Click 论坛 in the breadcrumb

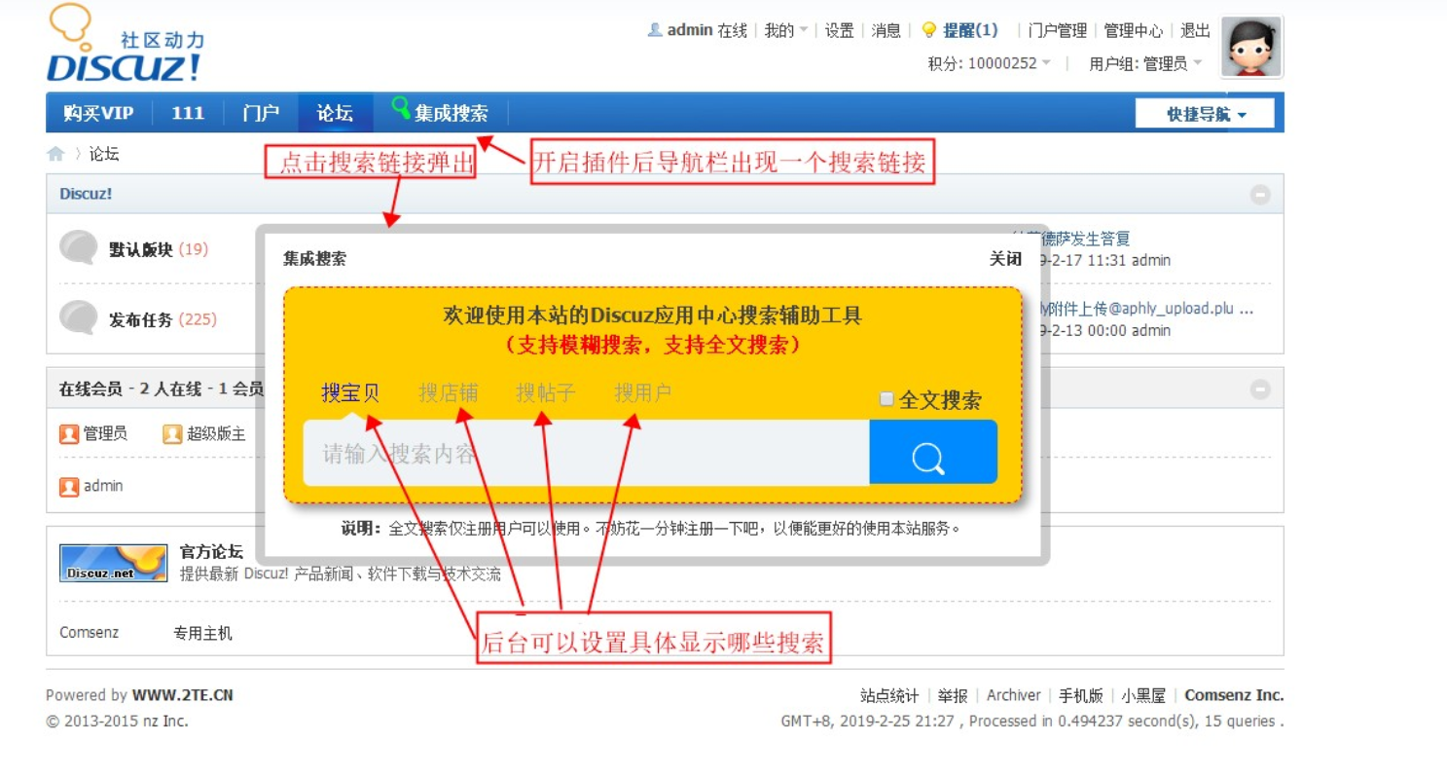[104, 154]
